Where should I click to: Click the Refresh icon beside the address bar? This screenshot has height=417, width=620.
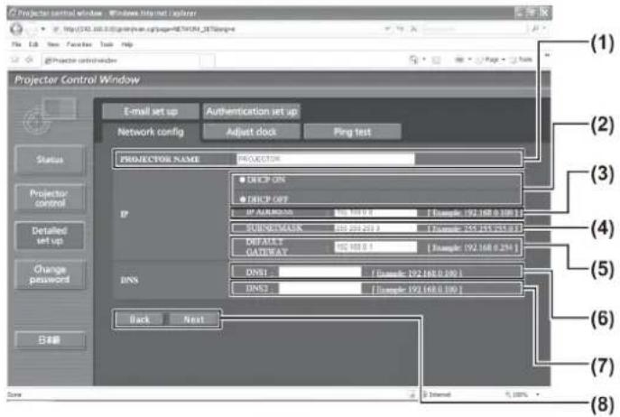(400, 29)
